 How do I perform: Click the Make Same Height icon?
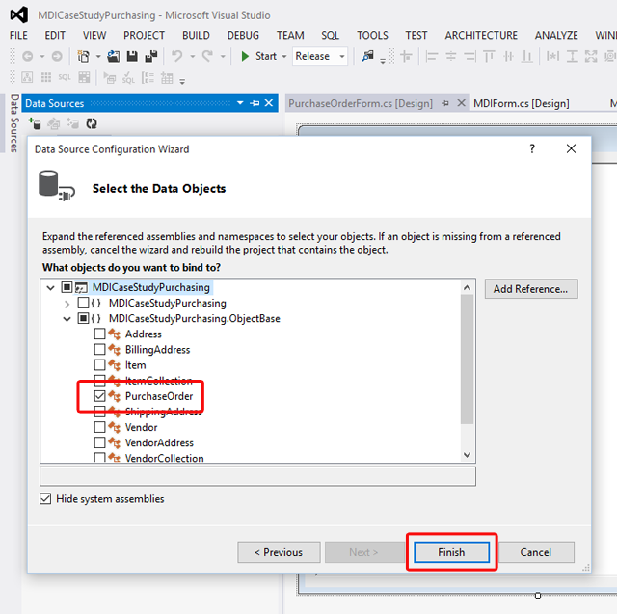click(572, 56)
